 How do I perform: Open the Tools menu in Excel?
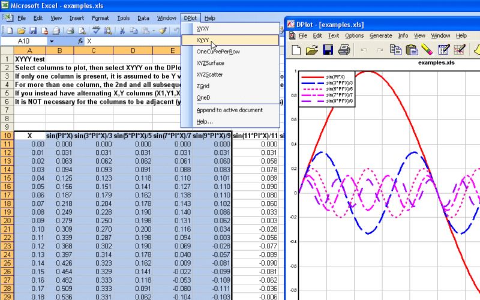point(124,18)
